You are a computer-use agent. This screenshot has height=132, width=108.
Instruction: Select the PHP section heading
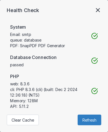click(15, 76)
